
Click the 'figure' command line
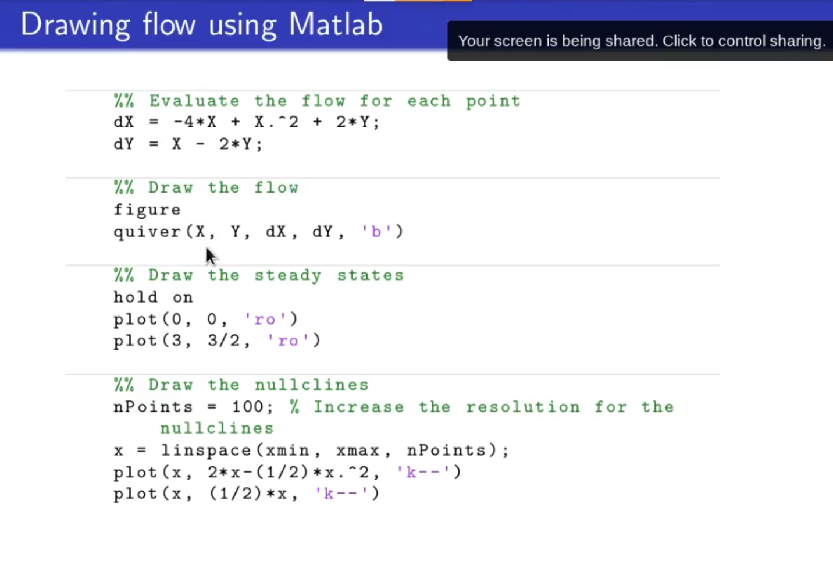pyautogui.click(x=147, y=210)
